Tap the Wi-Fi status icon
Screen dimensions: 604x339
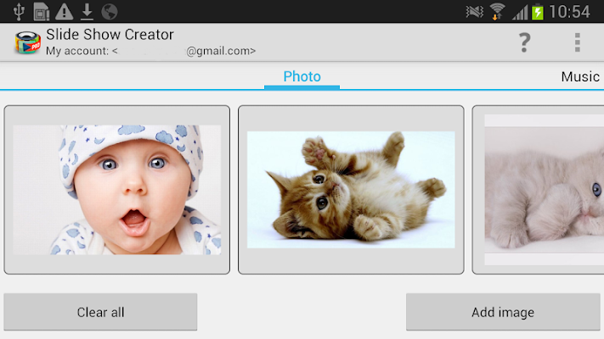497,12
